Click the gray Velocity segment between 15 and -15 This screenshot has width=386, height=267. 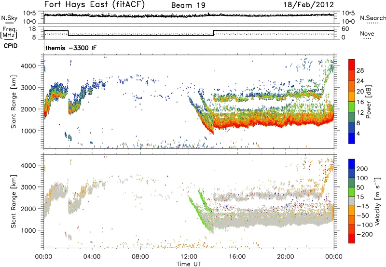click(x=352, y=201)
